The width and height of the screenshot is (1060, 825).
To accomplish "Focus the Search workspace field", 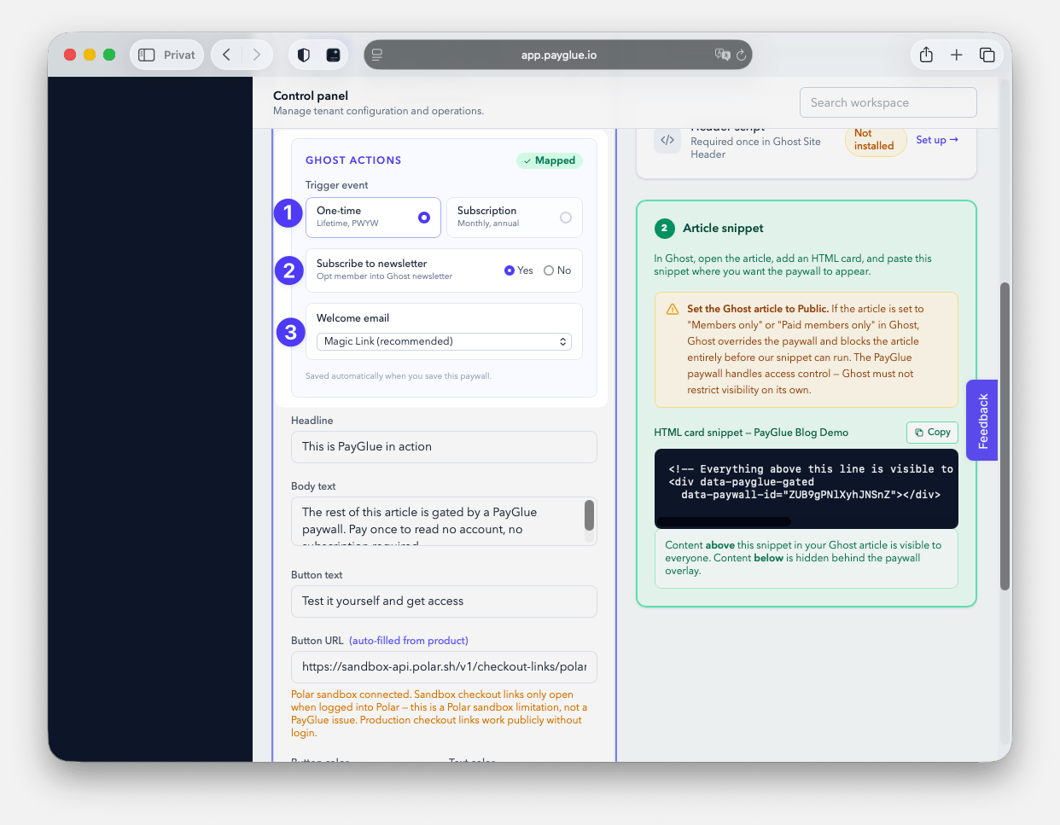I will [888, 102].
